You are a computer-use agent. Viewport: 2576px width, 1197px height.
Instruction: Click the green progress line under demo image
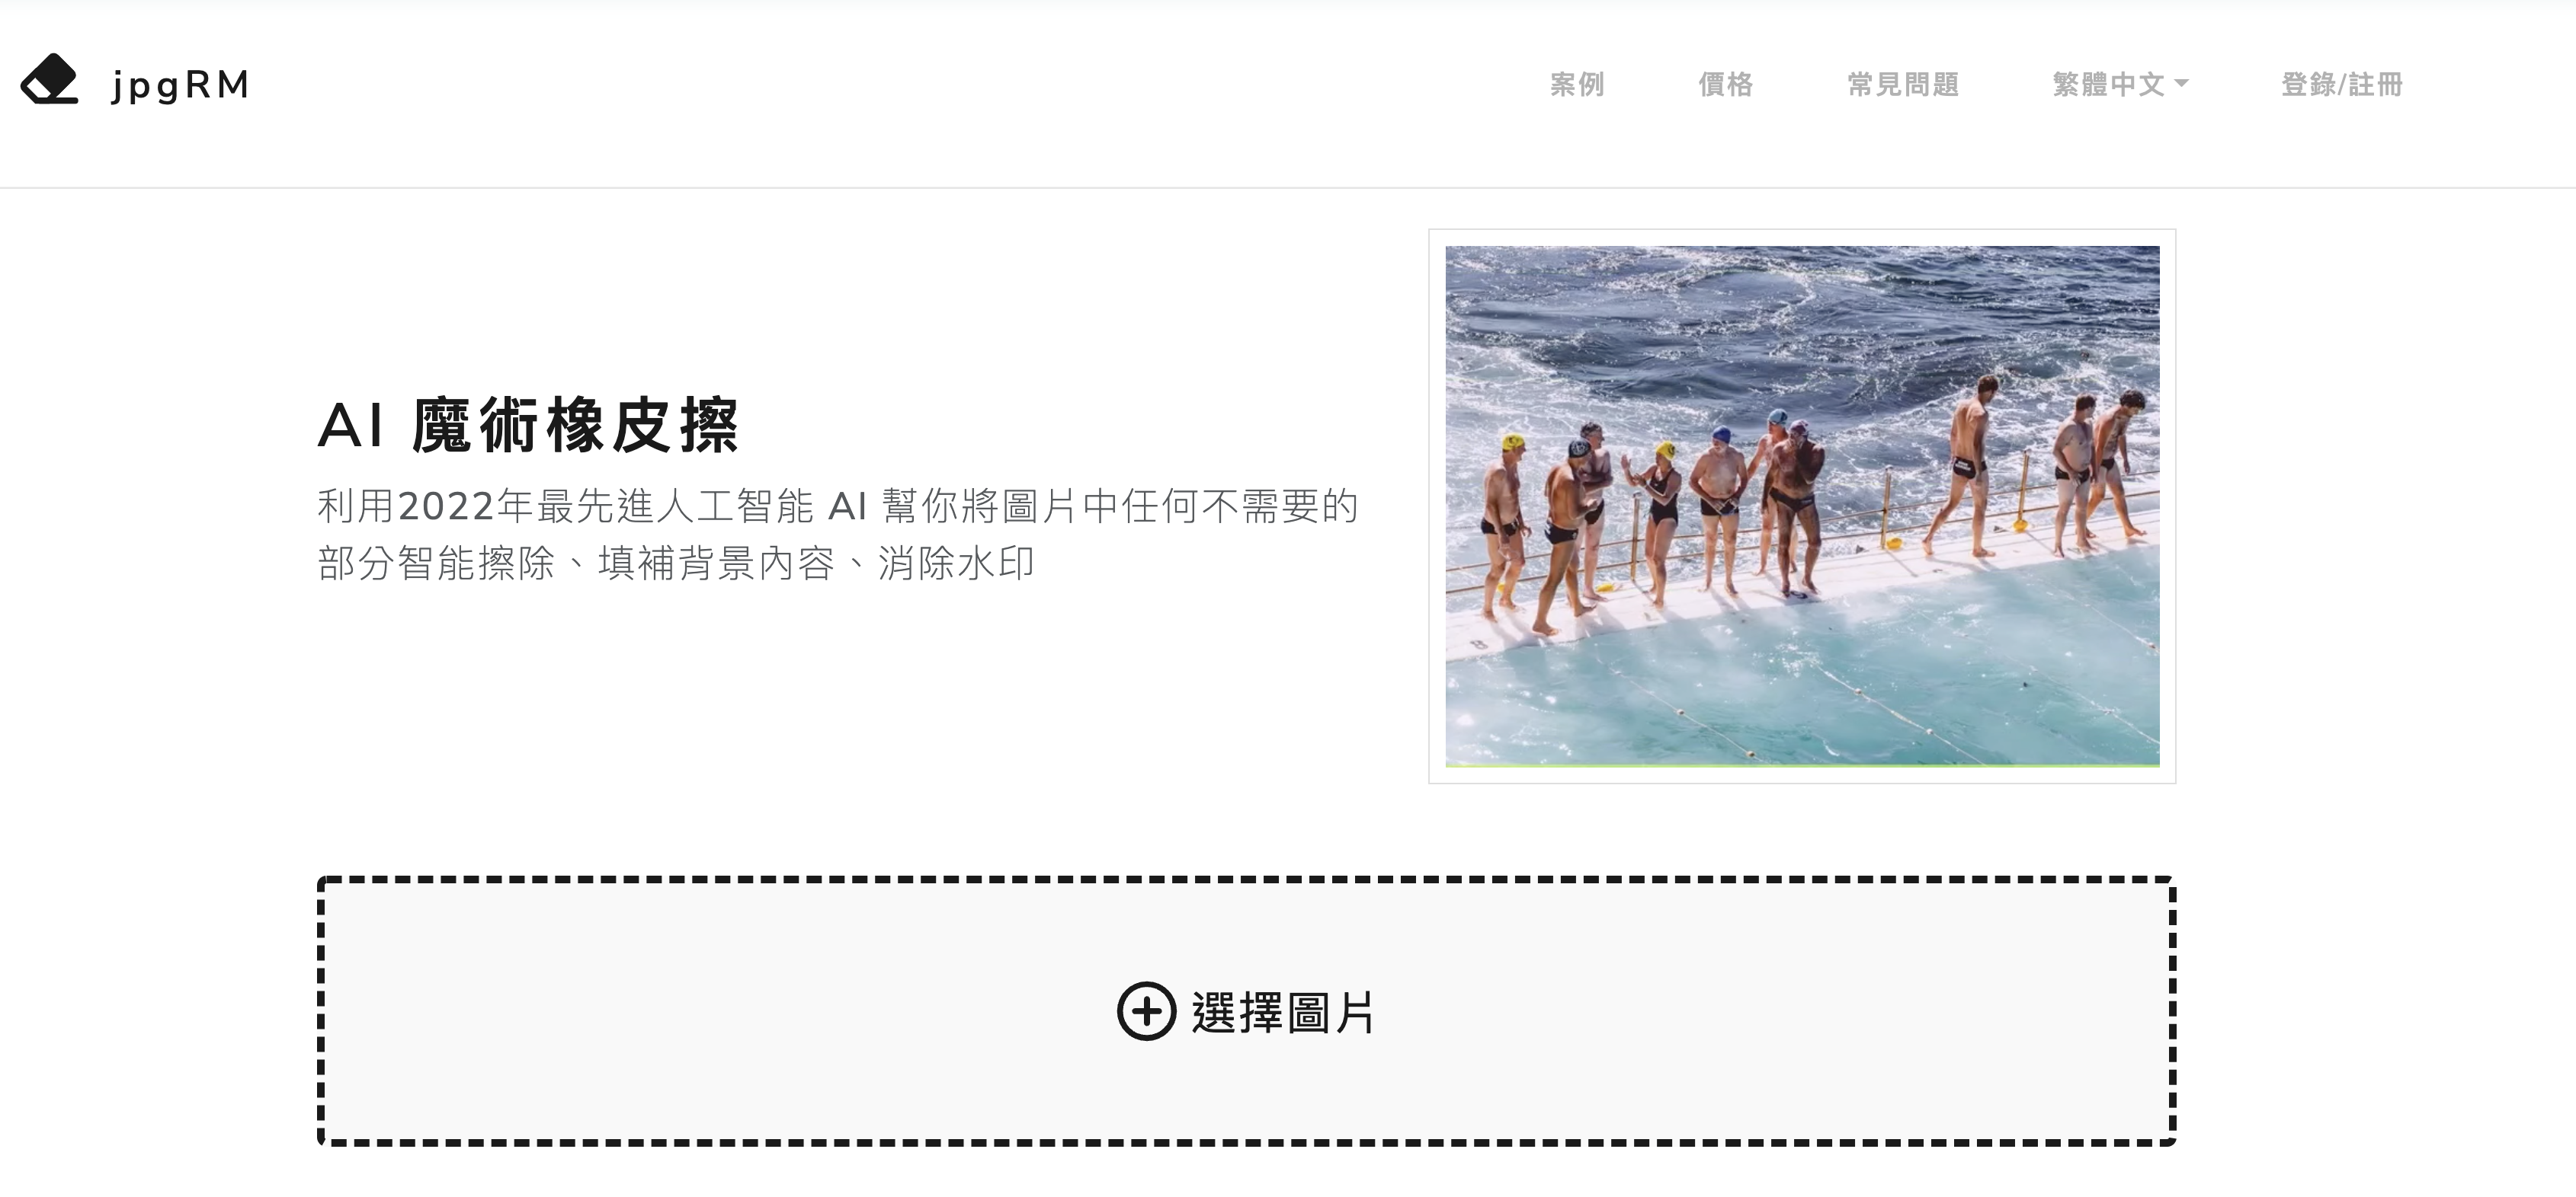click(1802, 765)
